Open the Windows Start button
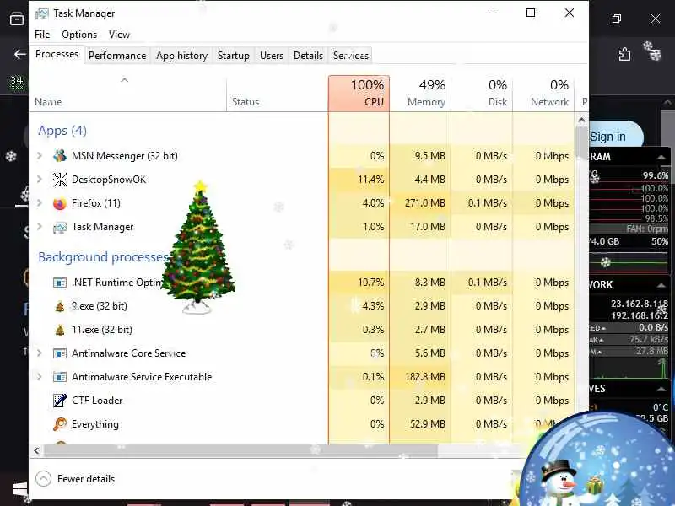Image resolution: width=675 pixels, height=506 pixels. (x=19, y=489)
